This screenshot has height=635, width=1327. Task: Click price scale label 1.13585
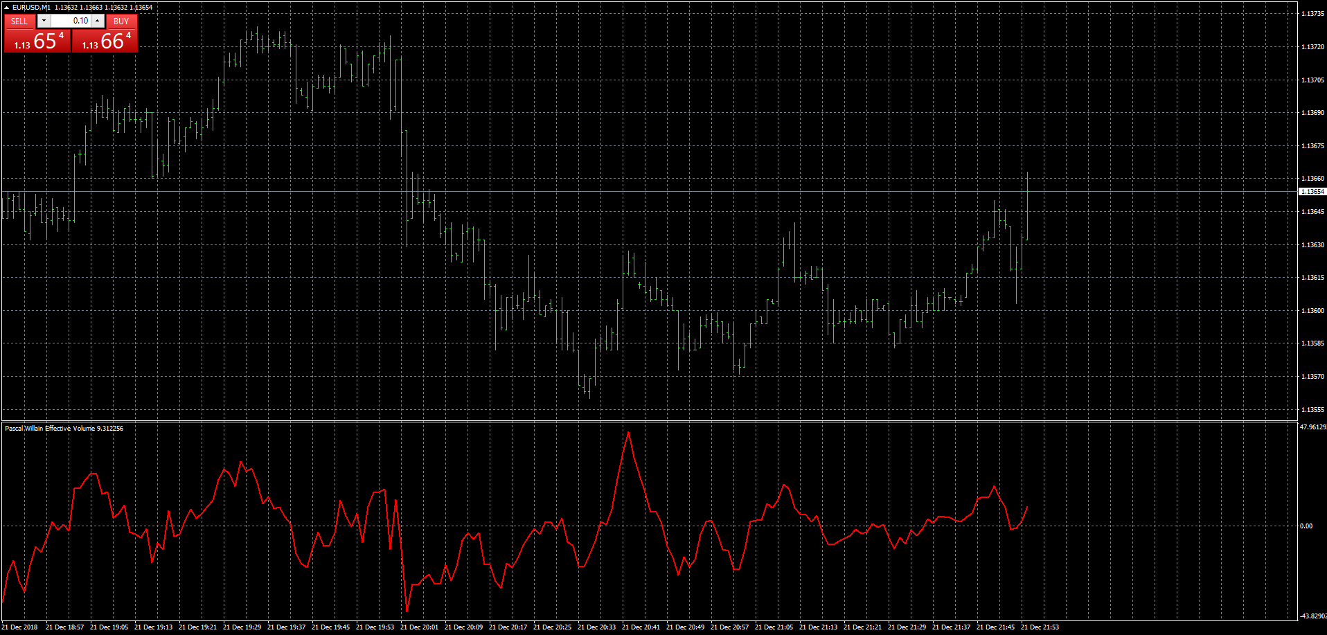coord(1312,343)
